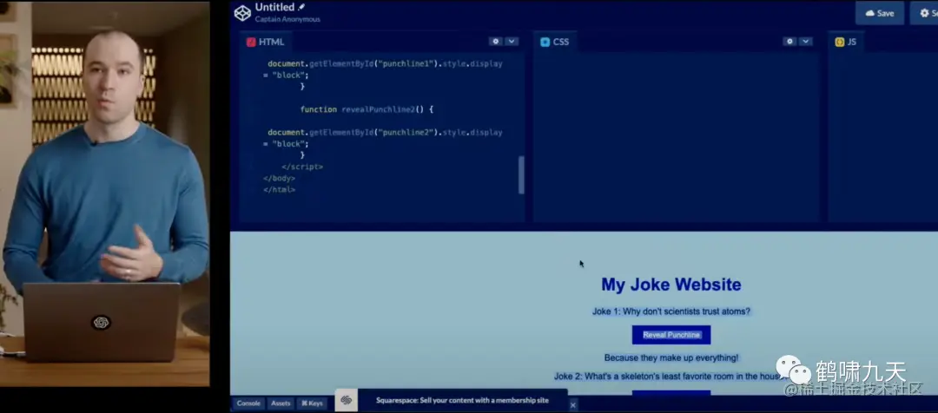Screen dimensions: 938x413
Task: Click the text 'Because they make up everything!'
Action: point(671,357)
